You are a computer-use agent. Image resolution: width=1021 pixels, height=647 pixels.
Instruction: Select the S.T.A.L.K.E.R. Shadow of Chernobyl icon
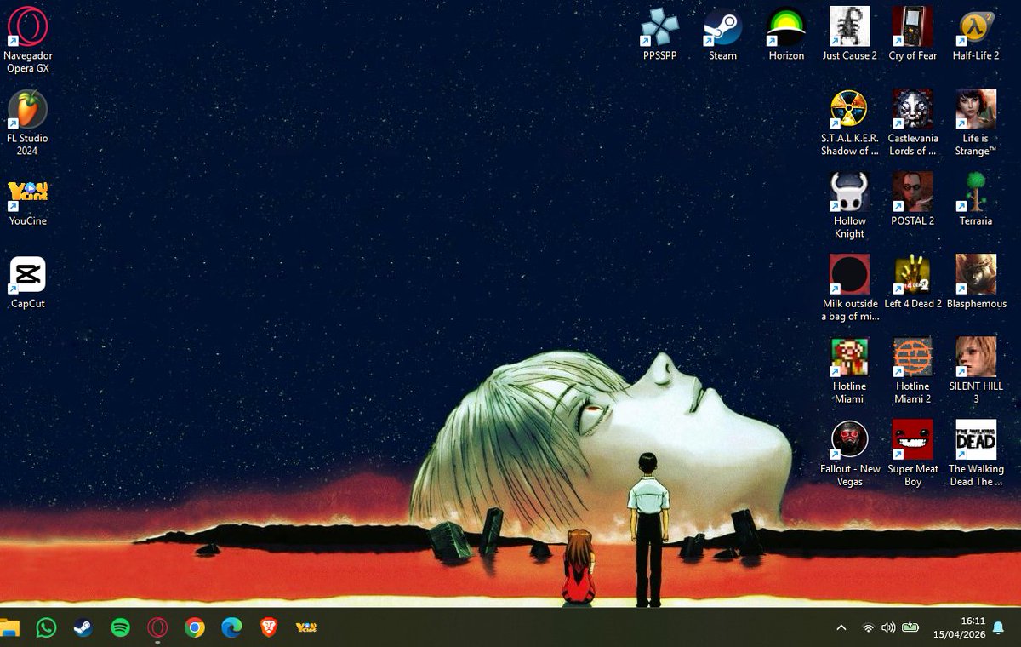(849, 123)
